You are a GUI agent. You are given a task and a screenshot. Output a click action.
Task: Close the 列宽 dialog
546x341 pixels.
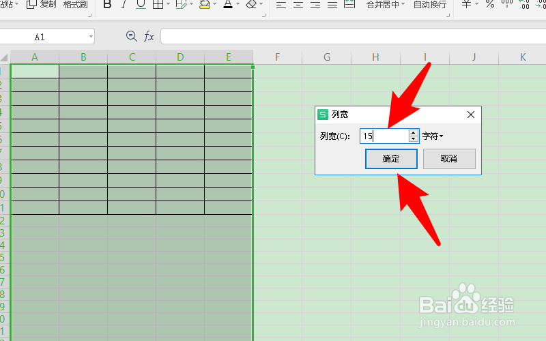click(471, 115)
